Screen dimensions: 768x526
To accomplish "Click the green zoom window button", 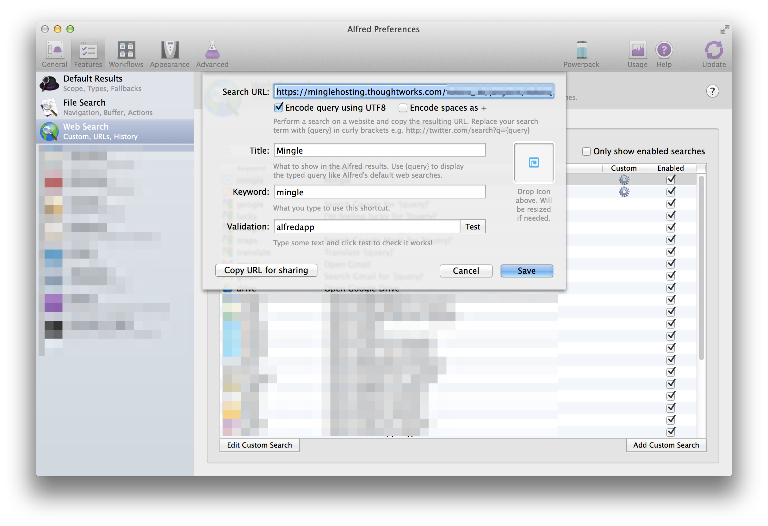I will coord(70,29).
